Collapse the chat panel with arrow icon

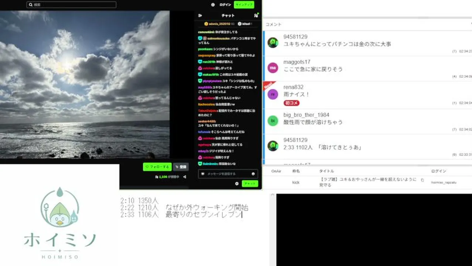tap(200, 16)
